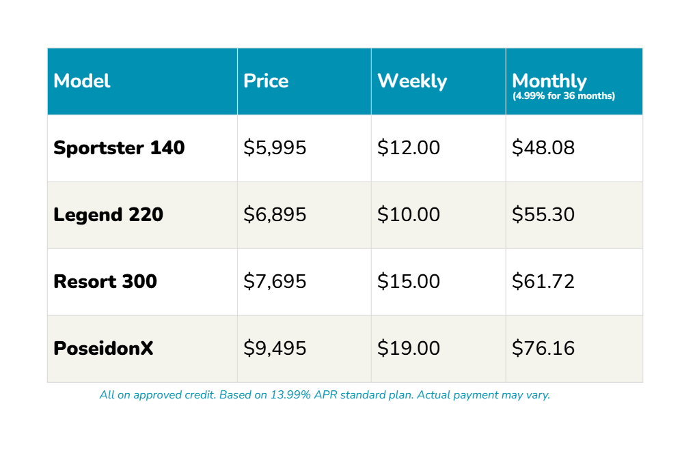Click the $61.72 monthly payment cell
The image size is (695, 449).
click(543, 282)
